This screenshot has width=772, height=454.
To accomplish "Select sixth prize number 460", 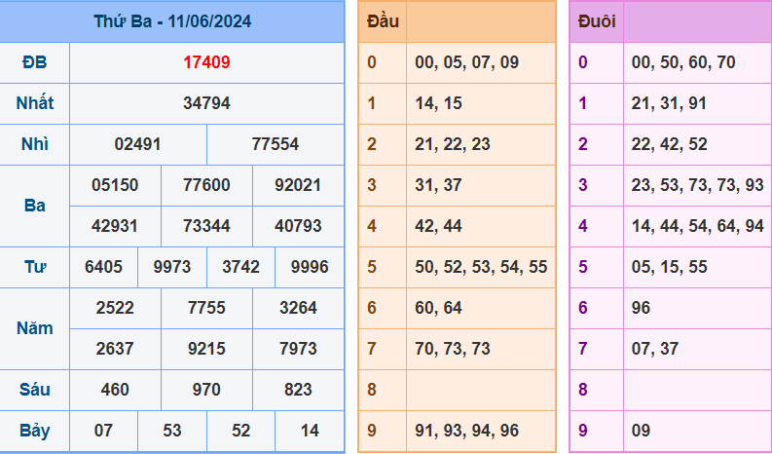I will pyautogui.click(x=115, y=390).
